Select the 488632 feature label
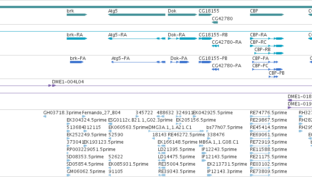 point(165,113)
